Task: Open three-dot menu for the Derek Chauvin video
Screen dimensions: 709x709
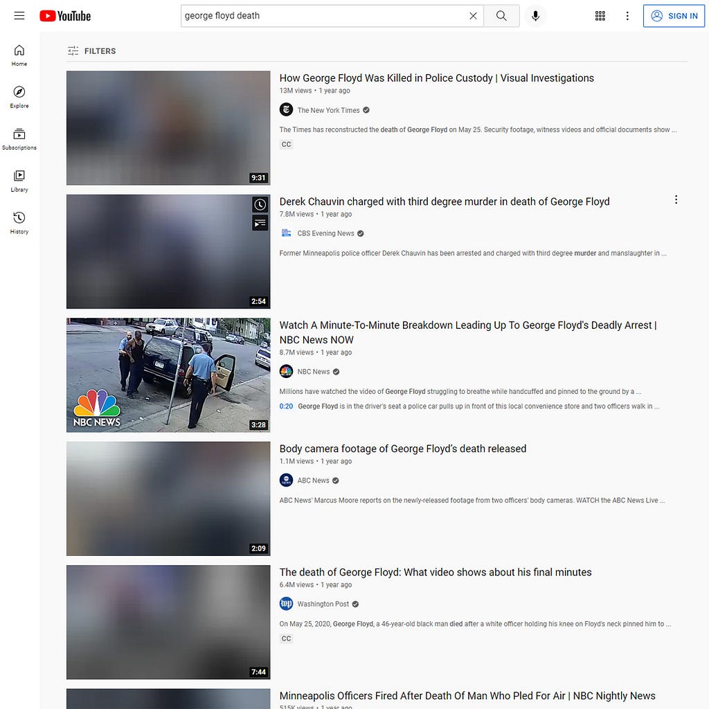Action: click(x=676, y=200)
